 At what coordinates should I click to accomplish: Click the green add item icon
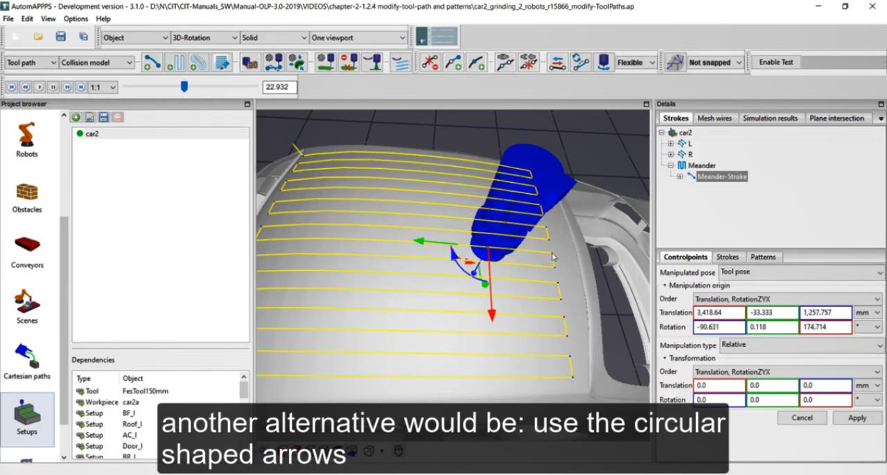tap(76, 118)
